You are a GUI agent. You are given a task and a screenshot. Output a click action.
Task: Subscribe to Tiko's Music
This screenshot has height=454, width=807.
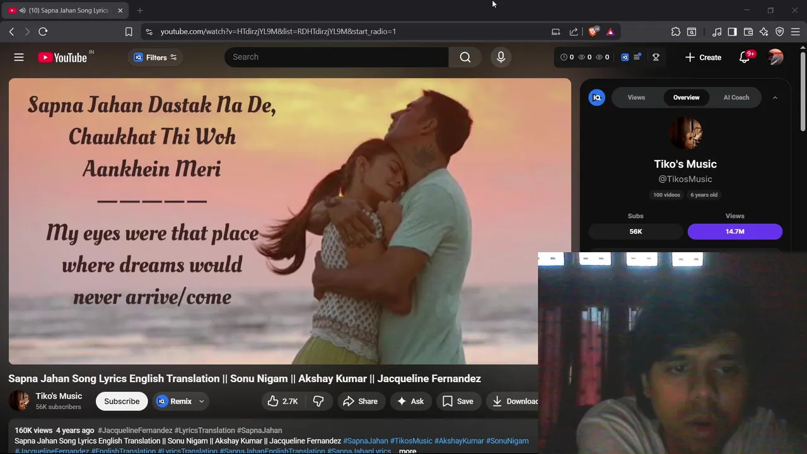122,401
